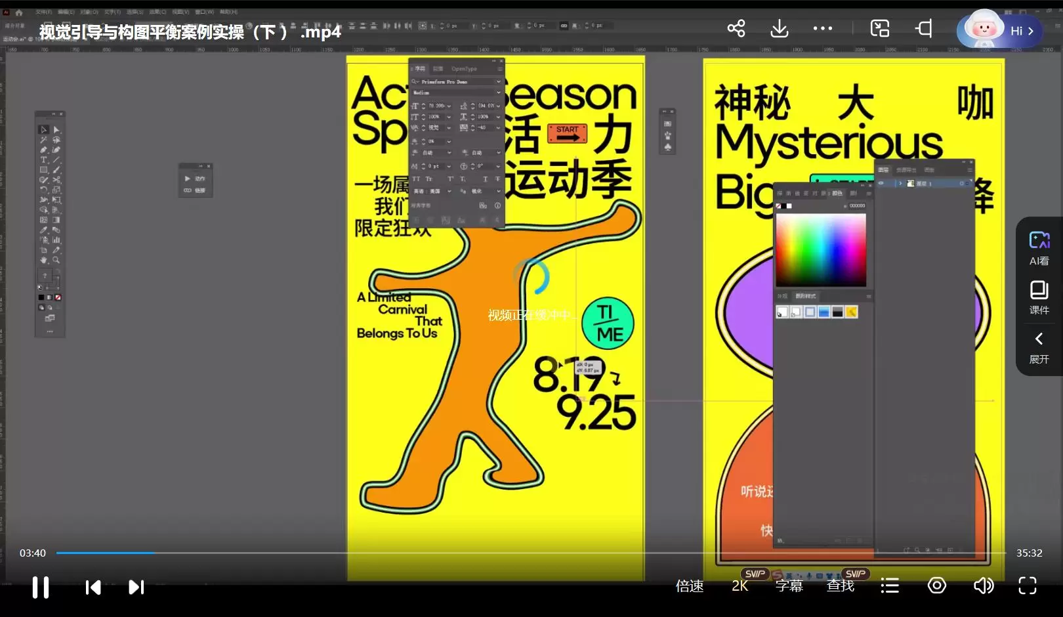
Task: Click the change screen mode icon
Action: pos(50,318)
